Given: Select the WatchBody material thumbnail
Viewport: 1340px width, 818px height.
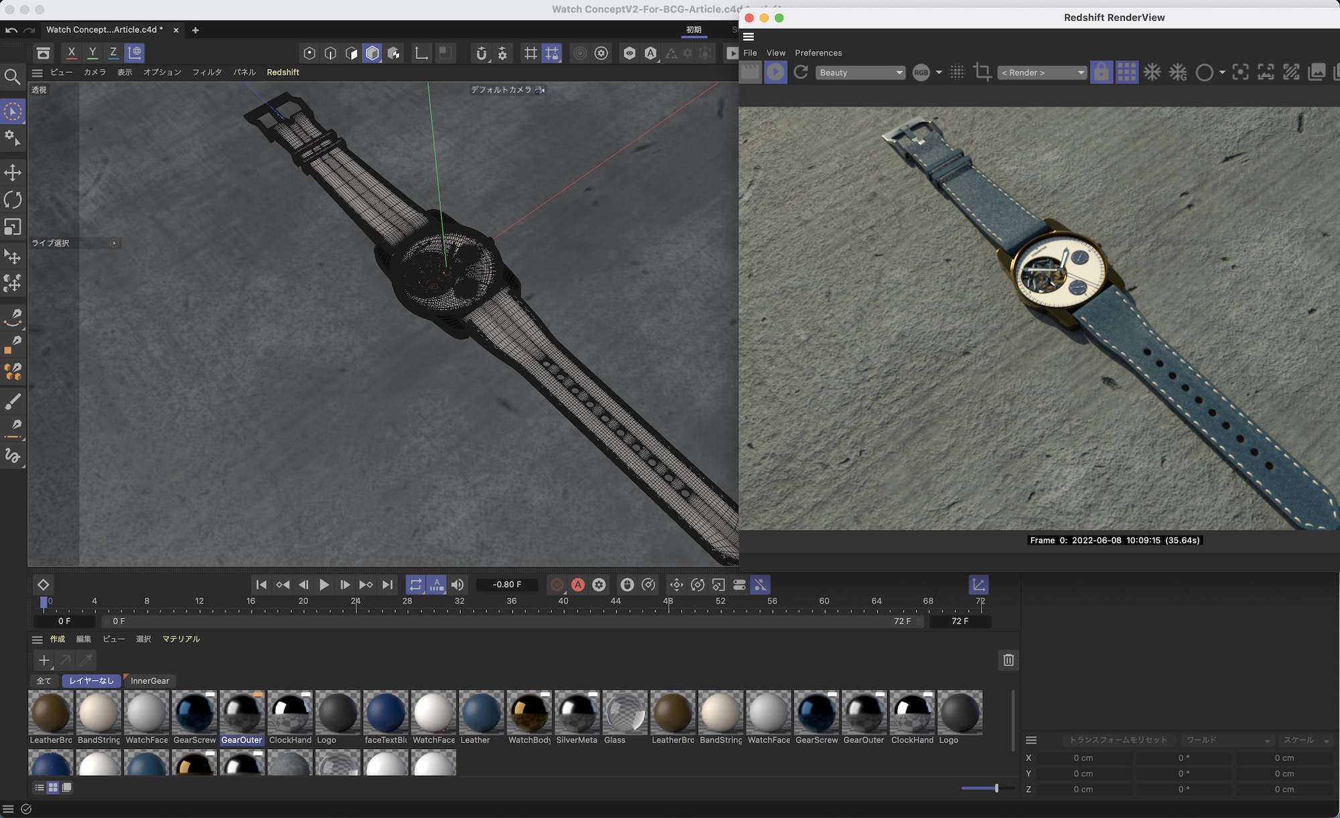Looking at the screenshot, I should (529, 713).
